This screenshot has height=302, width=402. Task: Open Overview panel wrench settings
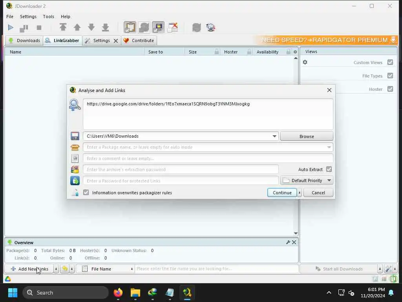coord(288,242)
